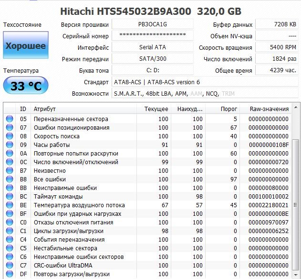Viewport: 301px width, 279px height.
Task: Click status orb for Отказы отключения питания
Action: click(x=10, y=222)
